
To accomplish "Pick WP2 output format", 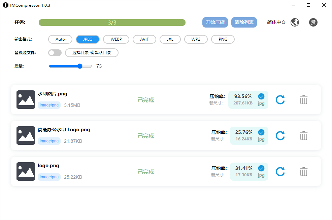I will coord(196,39).
